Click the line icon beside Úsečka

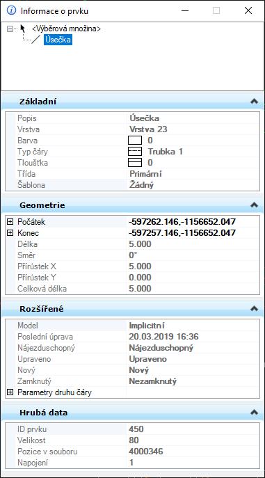point(36,40)
